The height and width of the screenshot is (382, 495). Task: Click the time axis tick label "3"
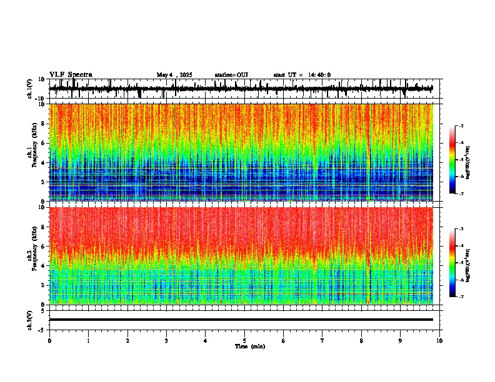click(x=166, y=341)
